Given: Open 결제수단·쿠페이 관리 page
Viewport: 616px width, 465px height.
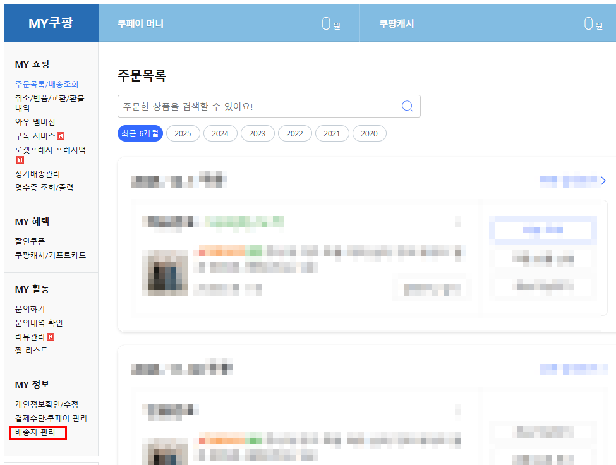Looking at the screenshot, I should (51, 418).
